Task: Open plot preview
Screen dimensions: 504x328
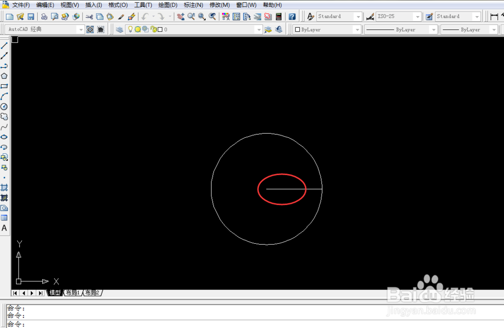Action: [x=54, y=17]
